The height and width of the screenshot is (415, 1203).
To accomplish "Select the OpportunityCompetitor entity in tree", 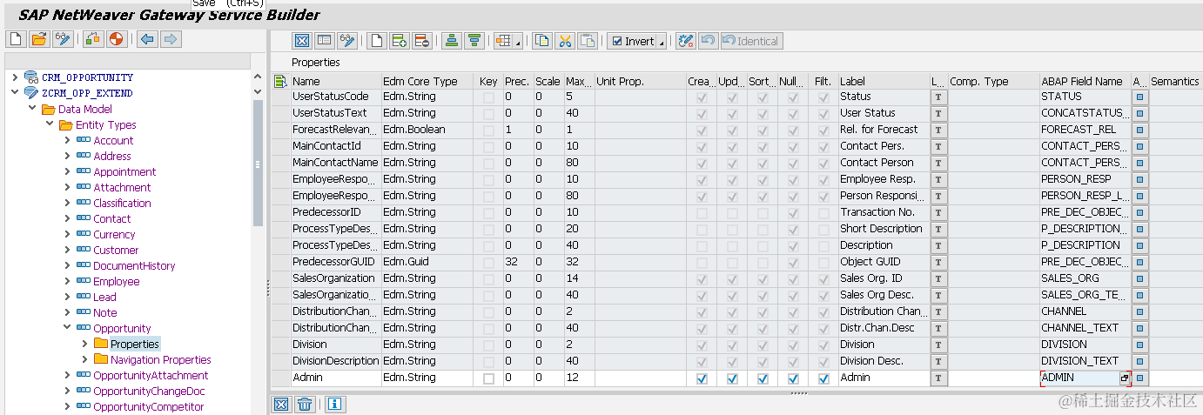I will pyautogui.click(x=149, y=406).
